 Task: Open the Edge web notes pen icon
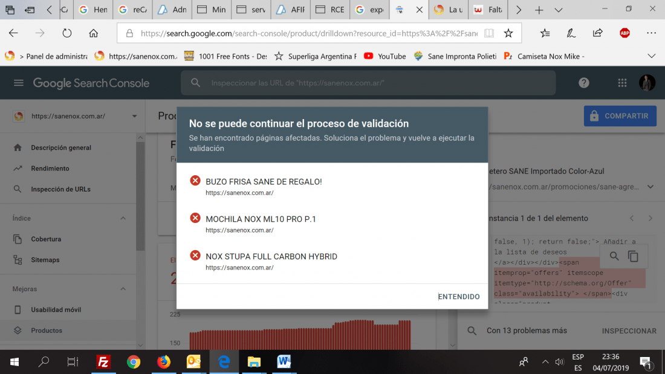pyautogui.click(x=571, y=33)
